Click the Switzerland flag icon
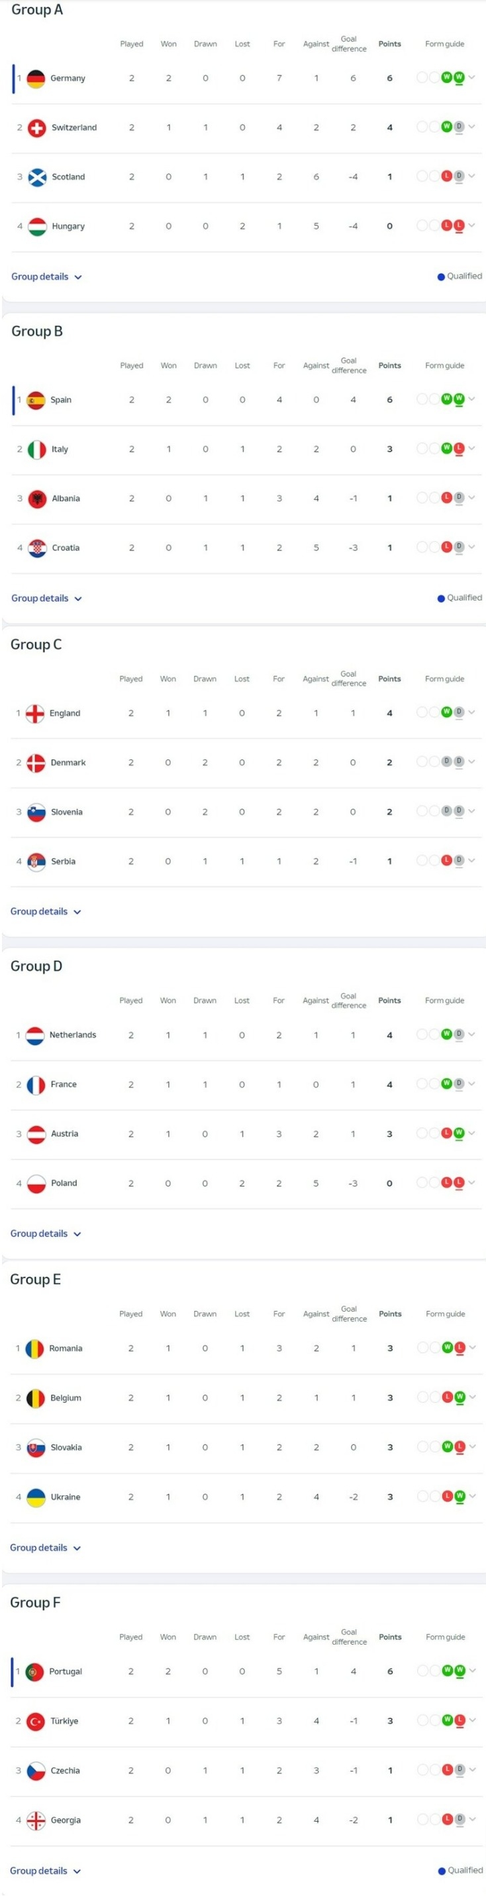 click(37, 127)
